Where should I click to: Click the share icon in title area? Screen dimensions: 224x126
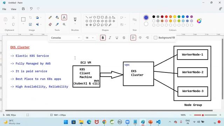tap(220, 9)
